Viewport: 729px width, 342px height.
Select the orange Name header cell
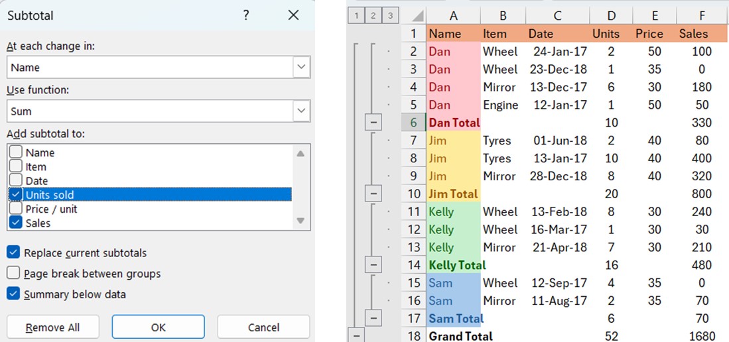[452, 33]
